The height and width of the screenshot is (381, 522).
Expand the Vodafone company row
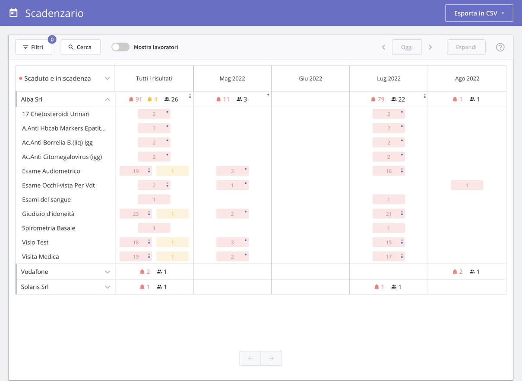107,272
